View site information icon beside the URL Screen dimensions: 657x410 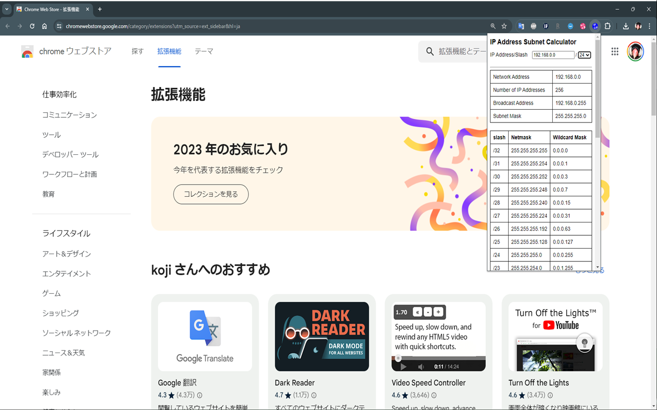59,26
